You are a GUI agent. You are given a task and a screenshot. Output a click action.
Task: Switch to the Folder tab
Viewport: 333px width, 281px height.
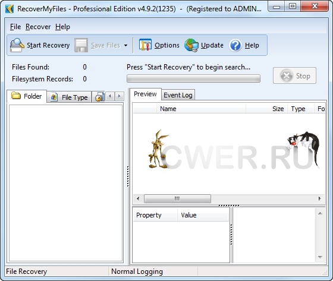tap(27, 96)
